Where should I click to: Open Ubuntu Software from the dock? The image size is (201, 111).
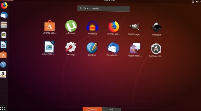pyautogui.click(x=3, y=55)
